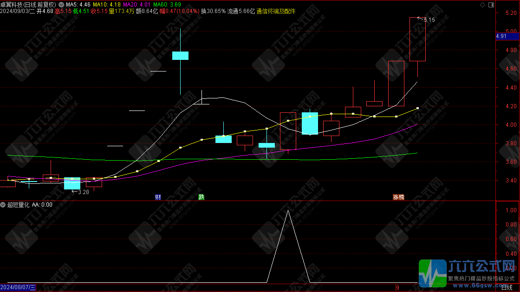Open the 通信终端及配件 sector link

(x=276, y=11)
